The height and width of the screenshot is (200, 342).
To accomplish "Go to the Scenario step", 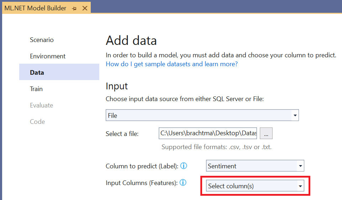I will 42,40.
